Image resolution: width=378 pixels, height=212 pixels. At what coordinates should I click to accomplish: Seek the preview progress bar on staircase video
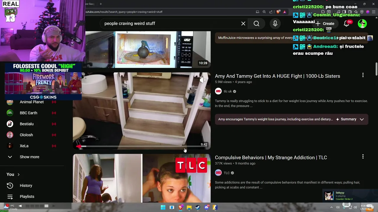pyautogui.click(x=142, y=146)
